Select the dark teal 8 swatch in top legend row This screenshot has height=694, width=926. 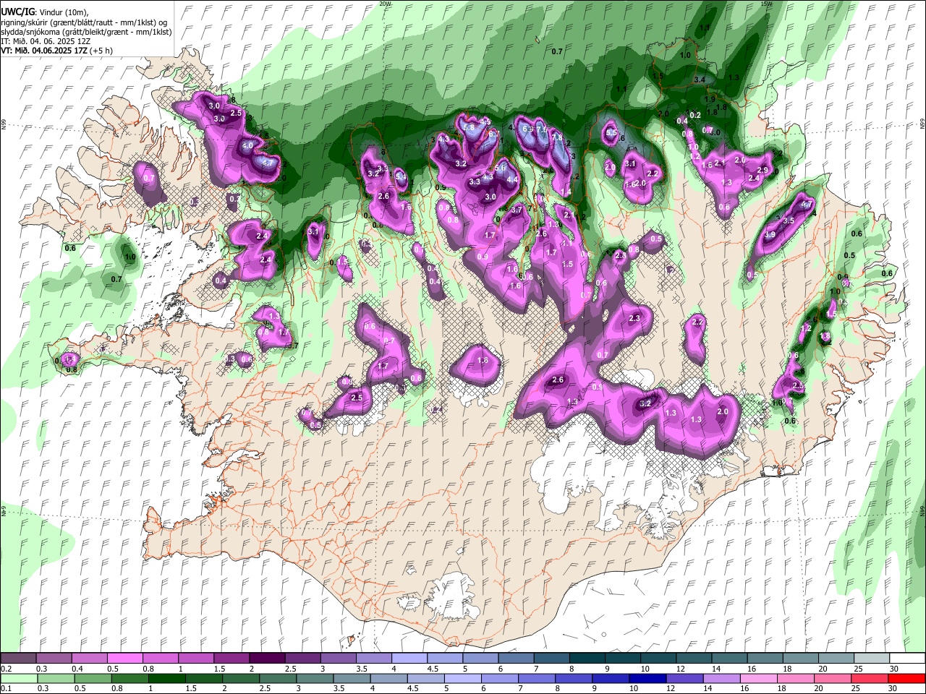click(x=587, y=658)
